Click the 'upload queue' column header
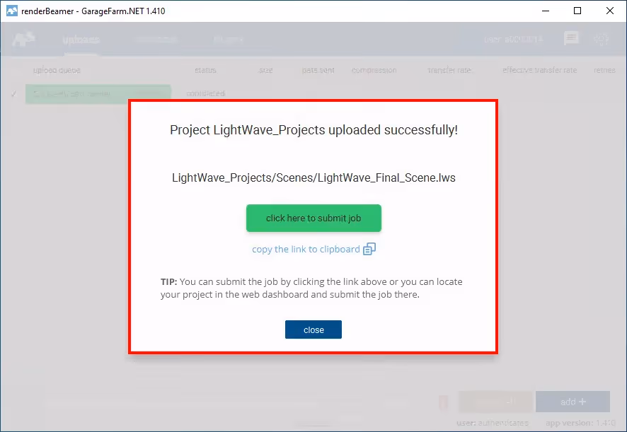Viewport: 627px width, 432px height. coord(57,70)
